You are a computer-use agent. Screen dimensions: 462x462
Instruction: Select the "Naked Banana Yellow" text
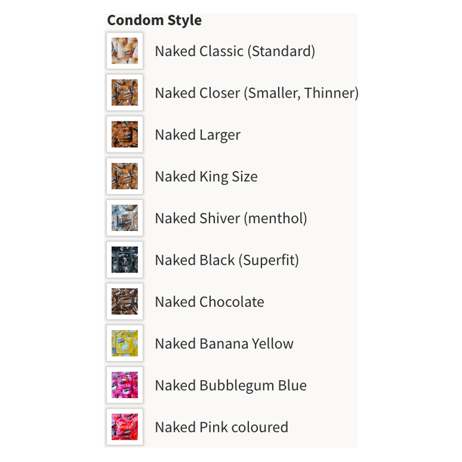pyautogui.click(x=224, y=343)
